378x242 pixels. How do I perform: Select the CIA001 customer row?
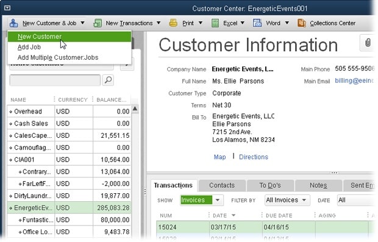point(69,160)
